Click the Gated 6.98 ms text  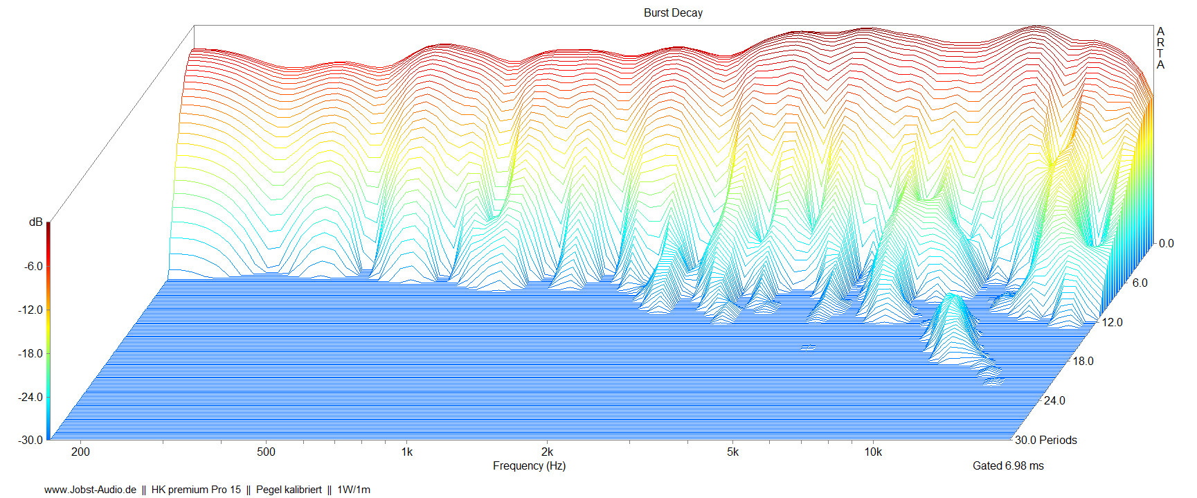click(x=1008, y=465)
